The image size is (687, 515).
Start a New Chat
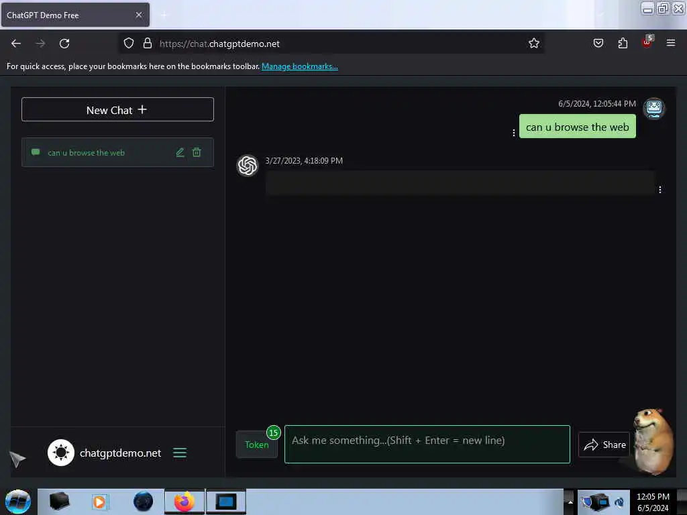pos(117,109)
